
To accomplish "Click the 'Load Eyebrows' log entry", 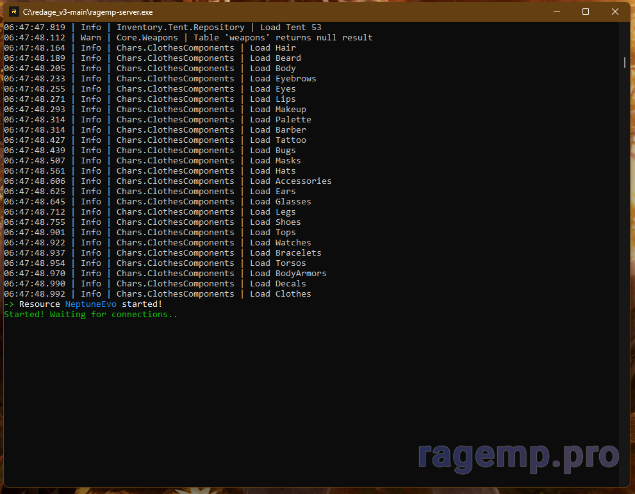I will (283, 79).
